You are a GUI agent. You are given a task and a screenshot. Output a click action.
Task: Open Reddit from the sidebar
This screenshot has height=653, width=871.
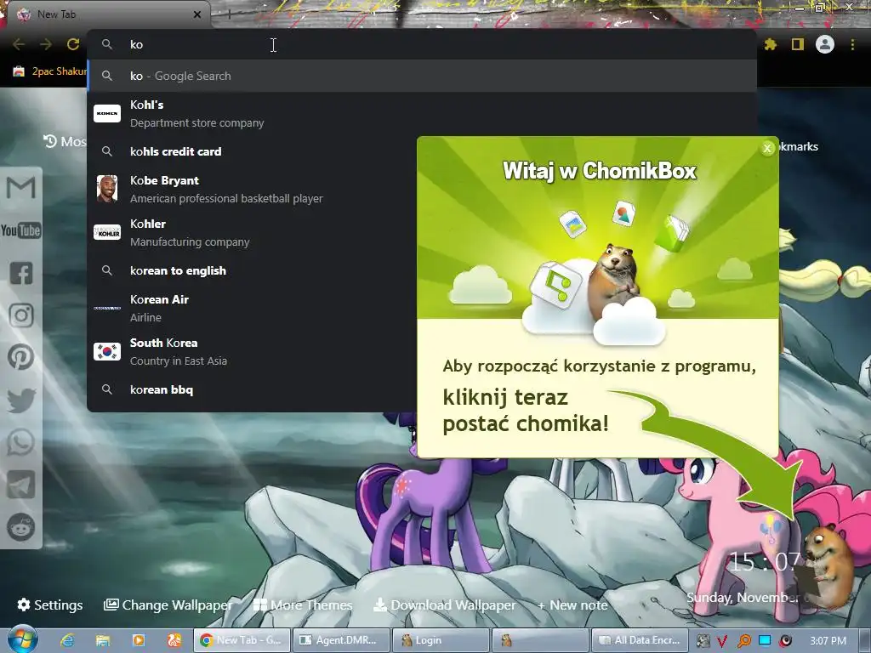(21, 527)
